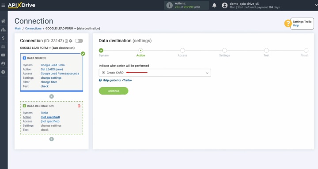This screenshot has height=169, width=318.
Task: Open the Create CARD action dropdown
Action: (155, 73)
